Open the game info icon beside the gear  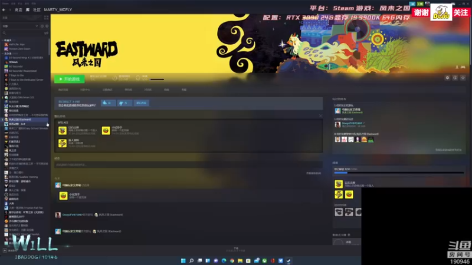coord(455,78)
